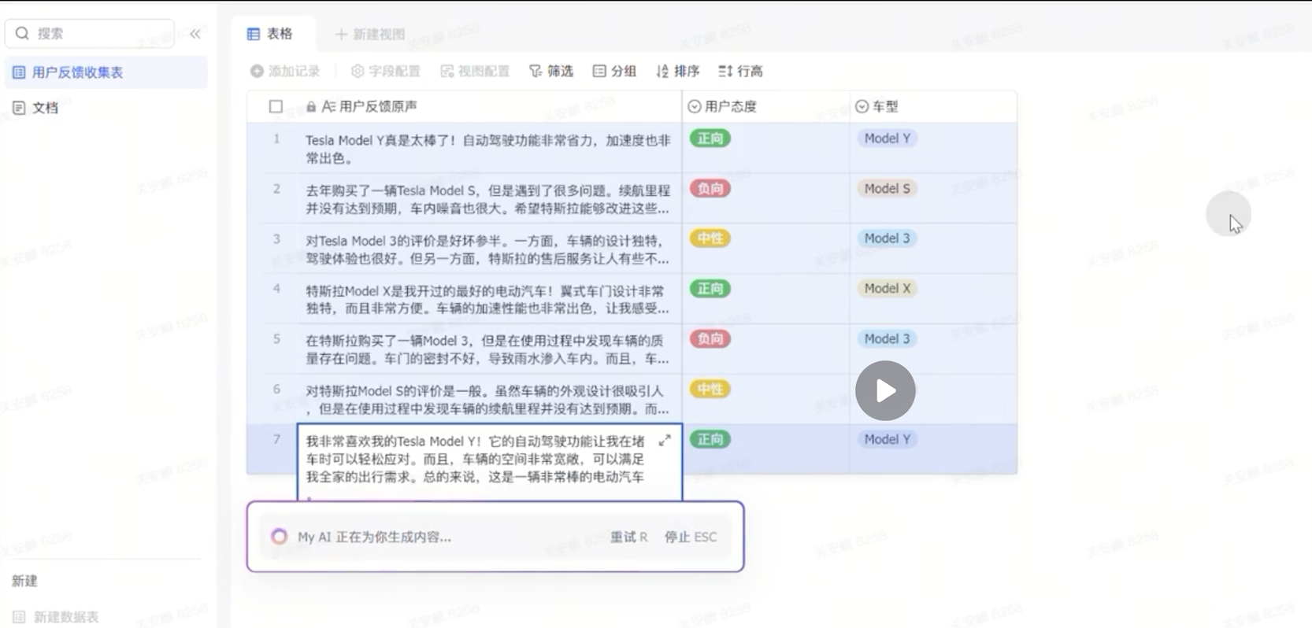
Task: Click the 文档 document icon
Action: coord(19,108)
